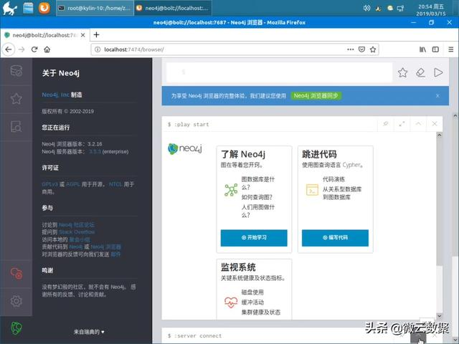Select the neo4j@bolt://localhost Firefox tab
459x344 pixels.
[44, 35]
